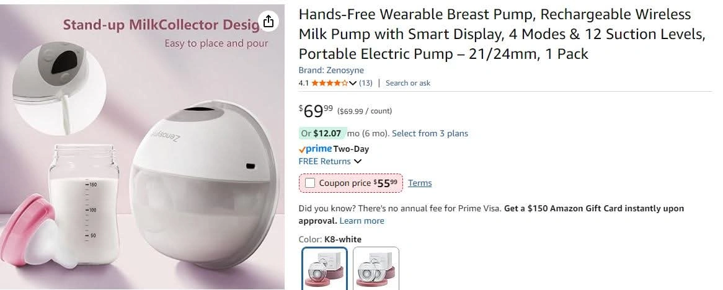
Task: Tick the coupon price $55.99 checkbox
Action: [x=310, y=183]
